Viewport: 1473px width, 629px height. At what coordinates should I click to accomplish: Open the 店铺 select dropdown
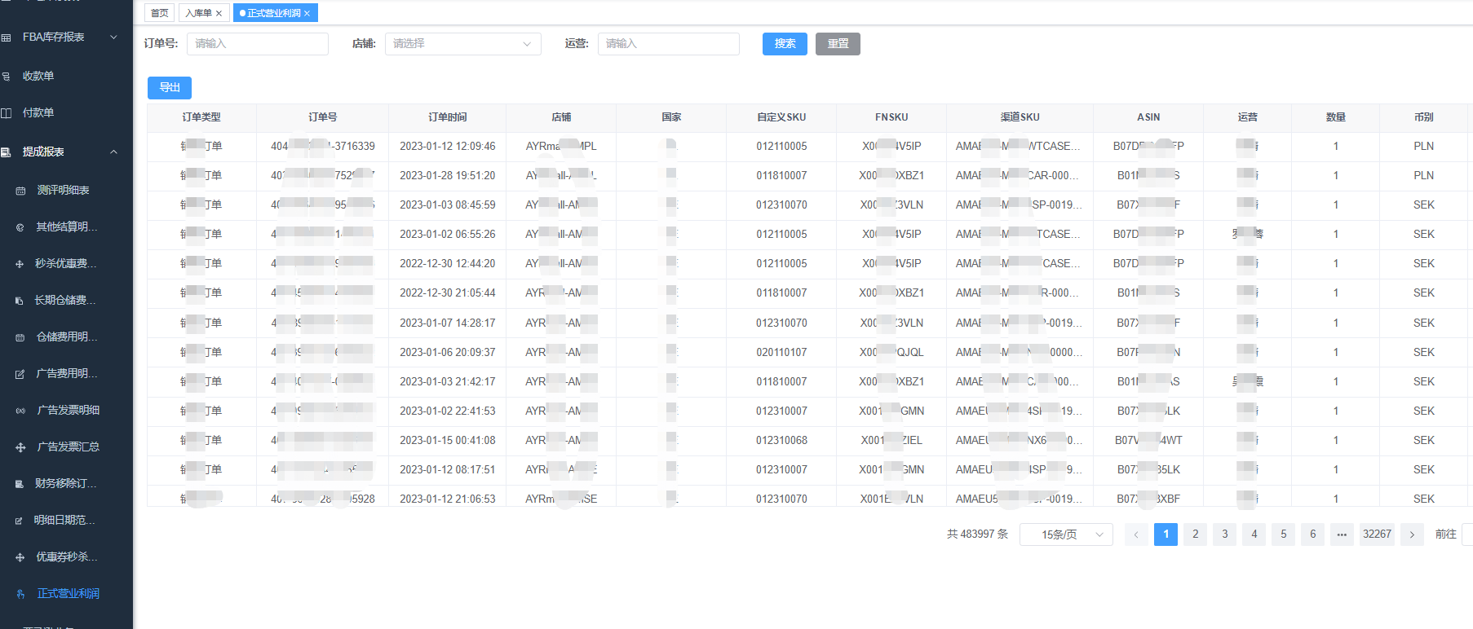pos(462,44)
